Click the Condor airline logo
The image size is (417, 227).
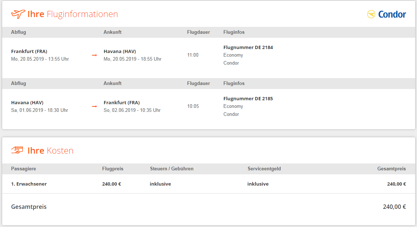pyautogui.click(x=387, y=14)
